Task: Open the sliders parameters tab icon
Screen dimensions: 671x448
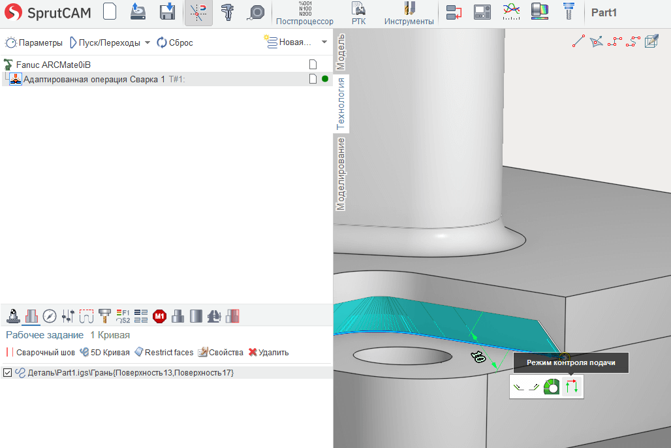Action: coord(68,316)
